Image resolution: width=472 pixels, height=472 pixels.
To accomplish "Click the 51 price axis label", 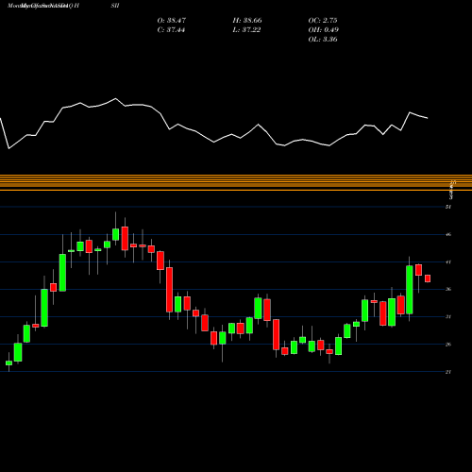I will pyautogui.click(x=448, y=207).
